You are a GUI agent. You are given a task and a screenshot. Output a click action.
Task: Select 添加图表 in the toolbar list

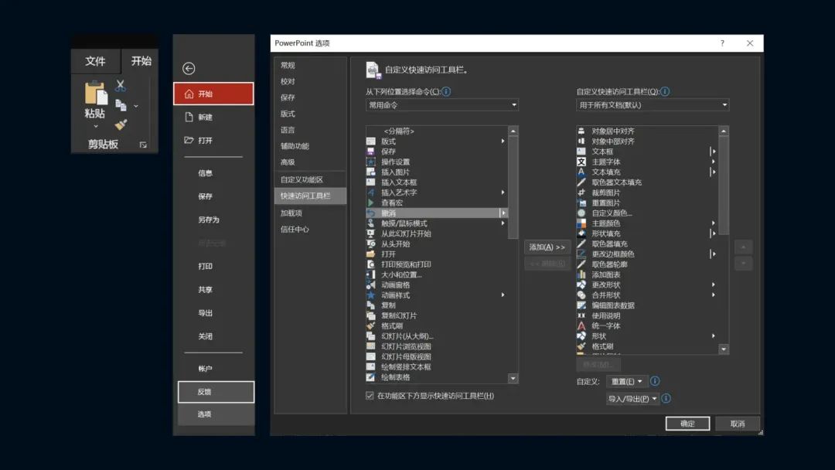[647, 274]
